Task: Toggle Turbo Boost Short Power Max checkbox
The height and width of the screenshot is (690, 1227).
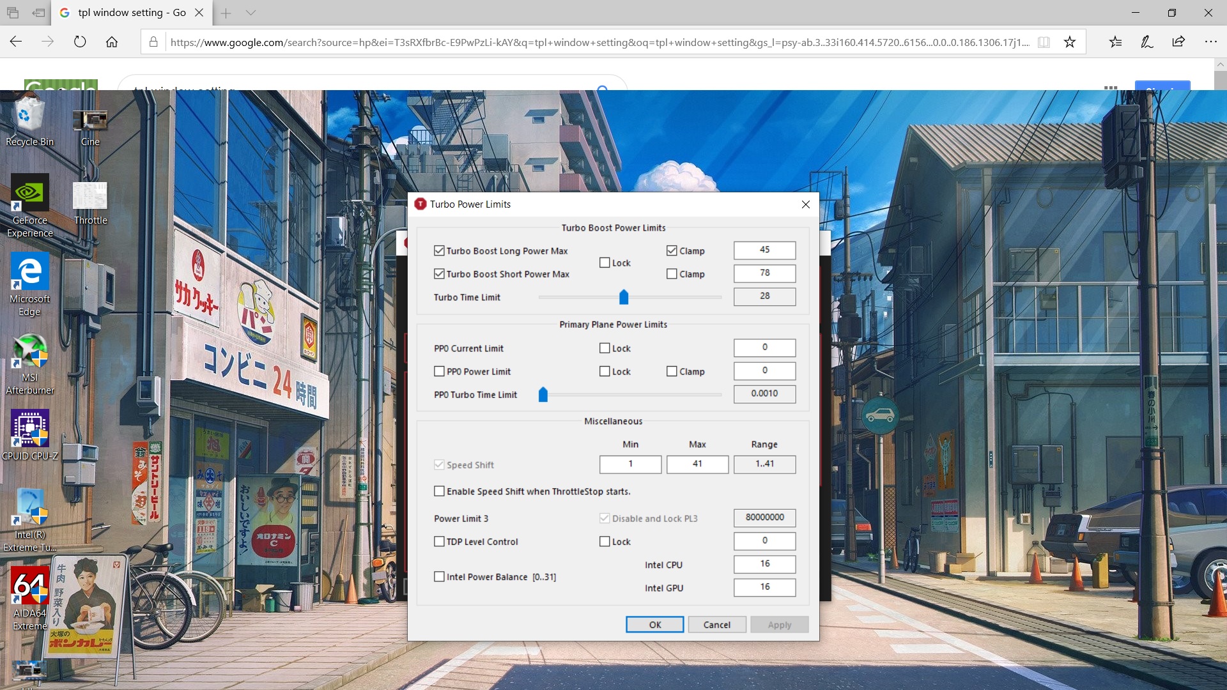Action: [439, 273]
